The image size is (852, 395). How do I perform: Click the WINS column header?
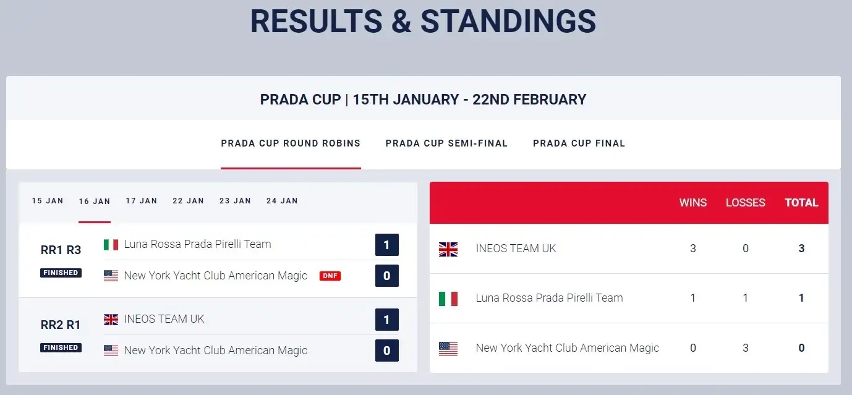click(693, 203)
